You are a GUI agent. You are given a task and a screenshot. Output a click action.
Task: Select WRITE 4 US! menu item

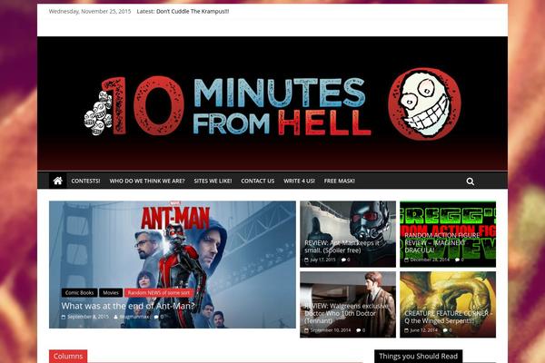click(x=299, y=181)
